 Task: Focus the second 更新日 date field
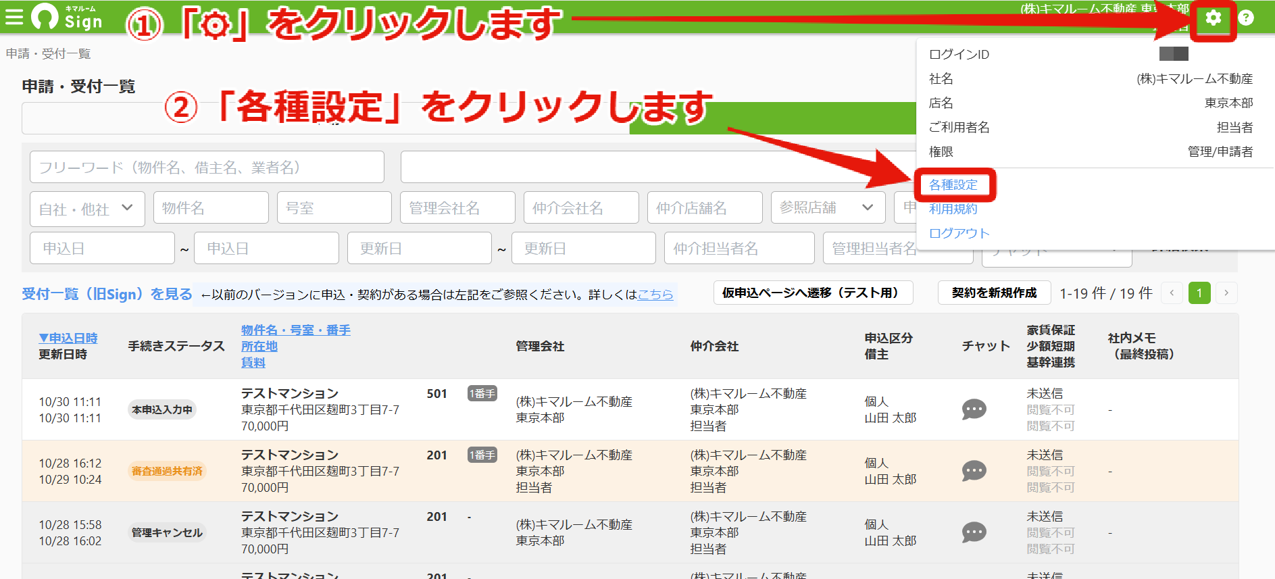584,248
